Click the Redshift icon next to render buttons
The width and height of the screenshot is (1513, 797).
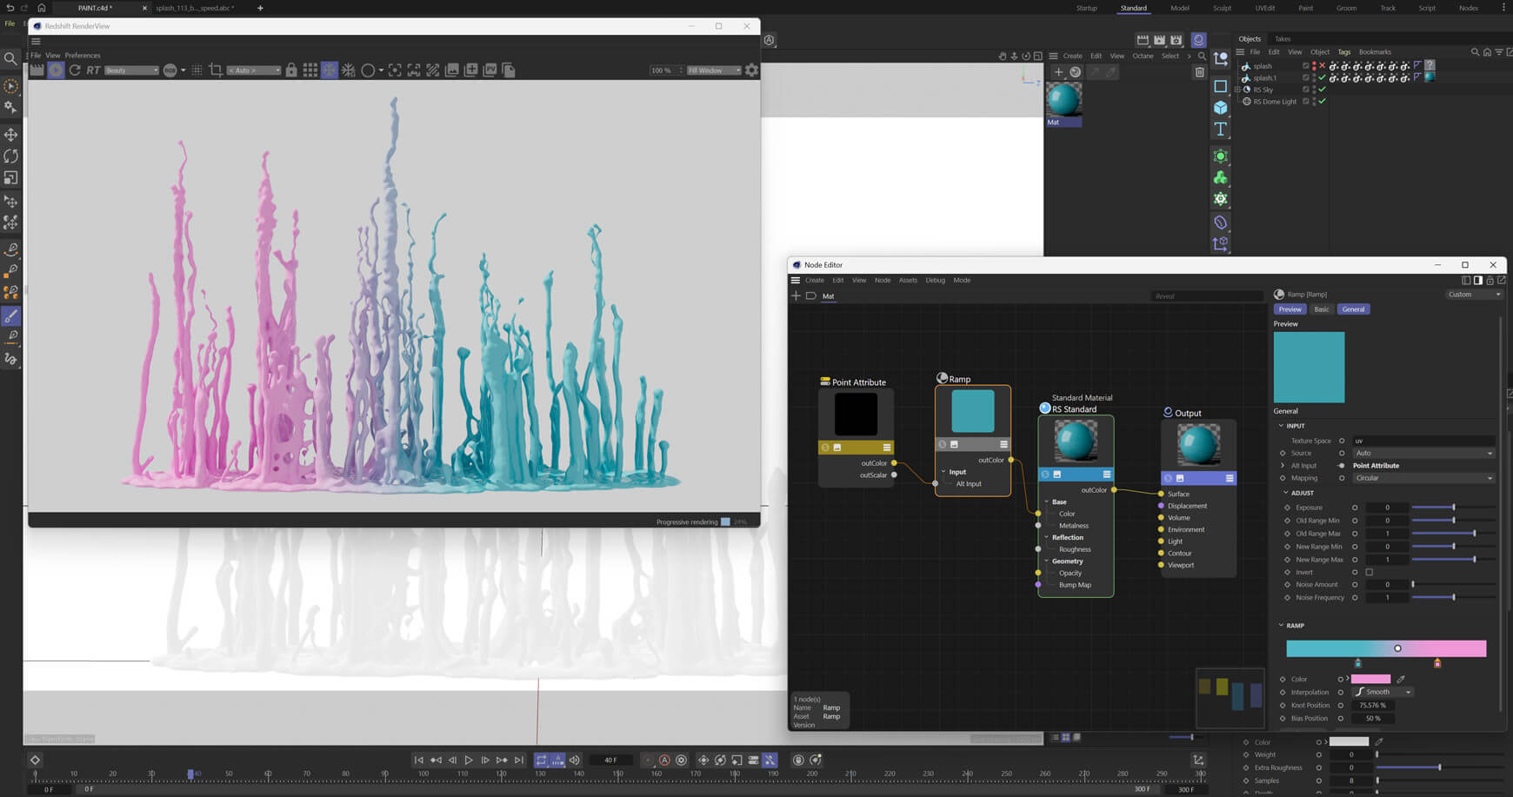[1198, 40]
